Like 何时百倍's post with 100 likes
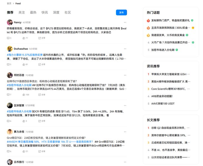The image size is (203, 166). pos(26,95)
